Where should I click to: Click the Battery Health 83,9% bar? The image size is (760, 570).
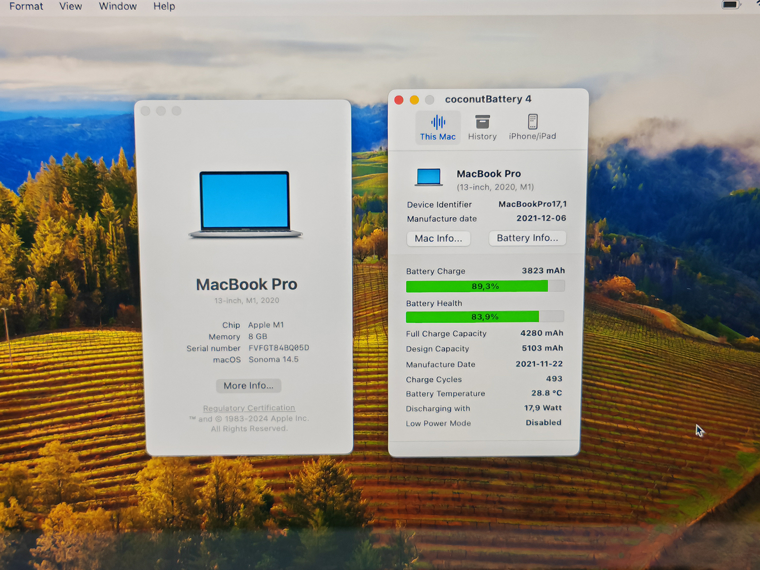click(484, 316)
